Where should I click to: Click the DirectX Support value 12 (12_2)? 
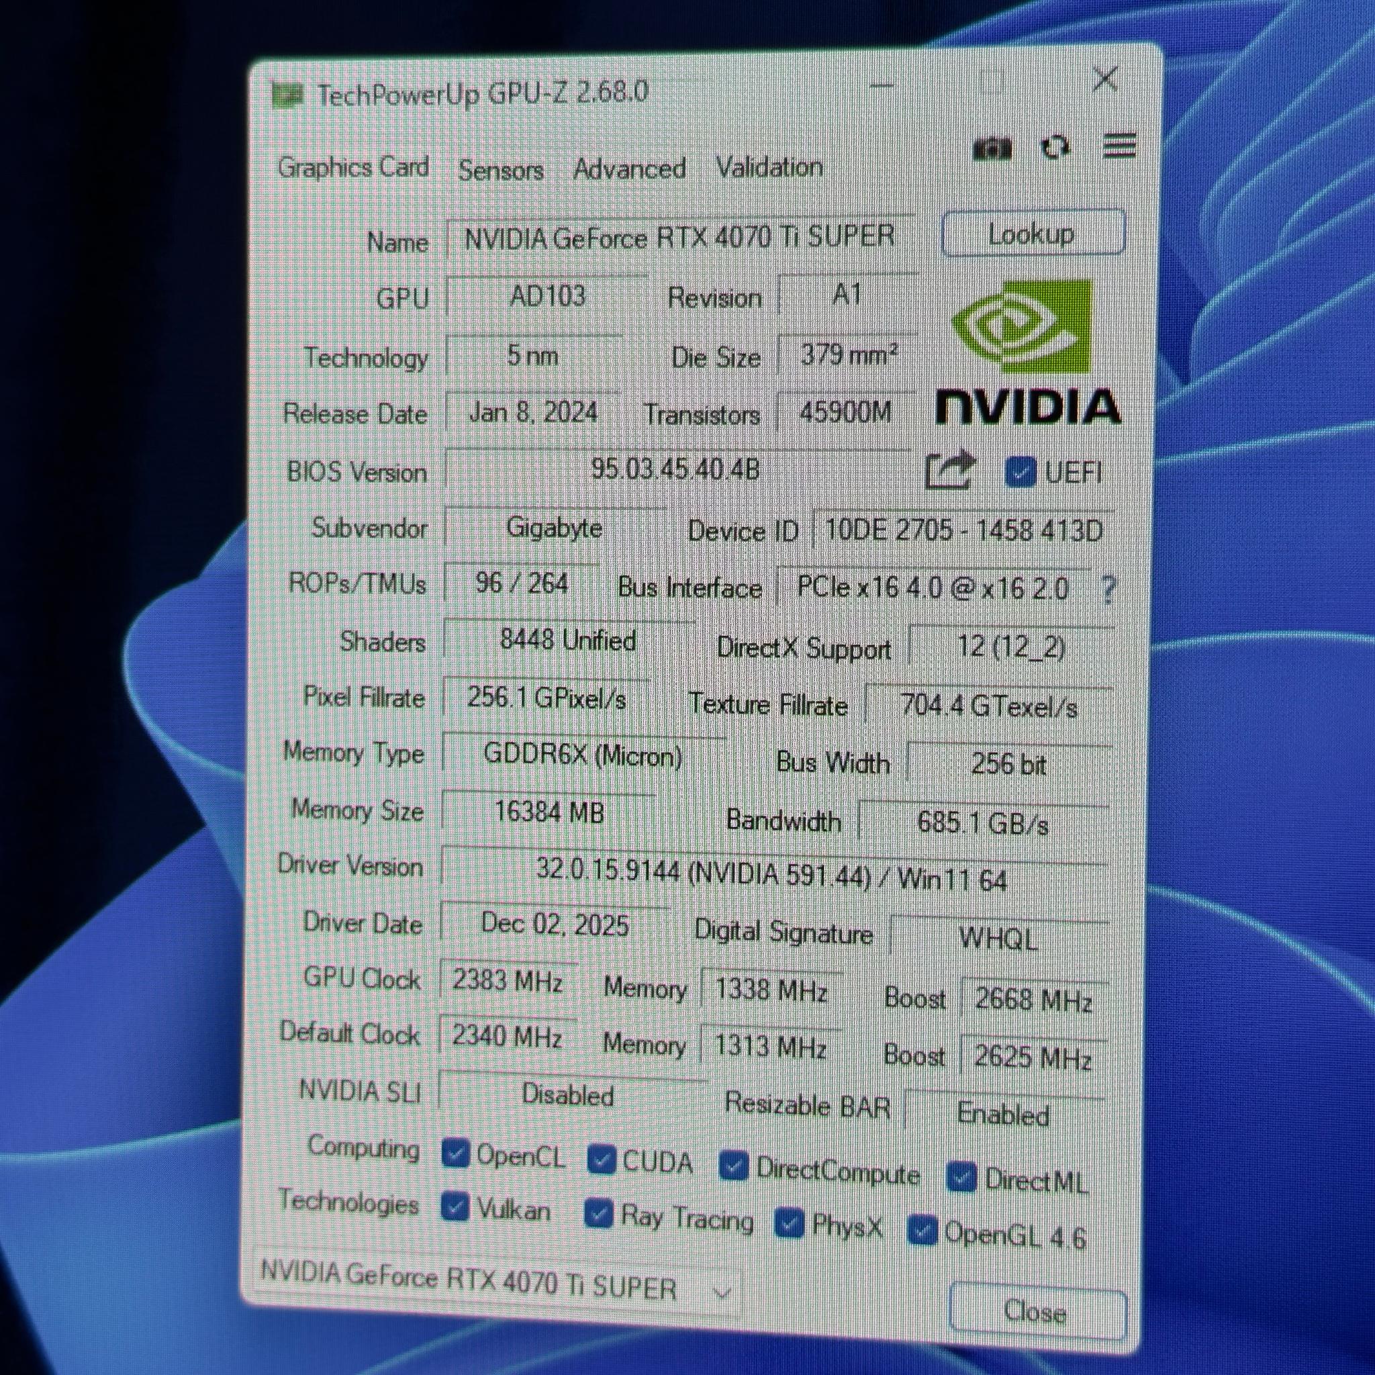tap(1011, 647)
